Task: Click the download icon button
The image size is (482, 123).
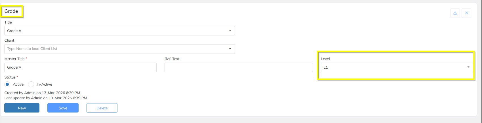Action: pos(455,13)
